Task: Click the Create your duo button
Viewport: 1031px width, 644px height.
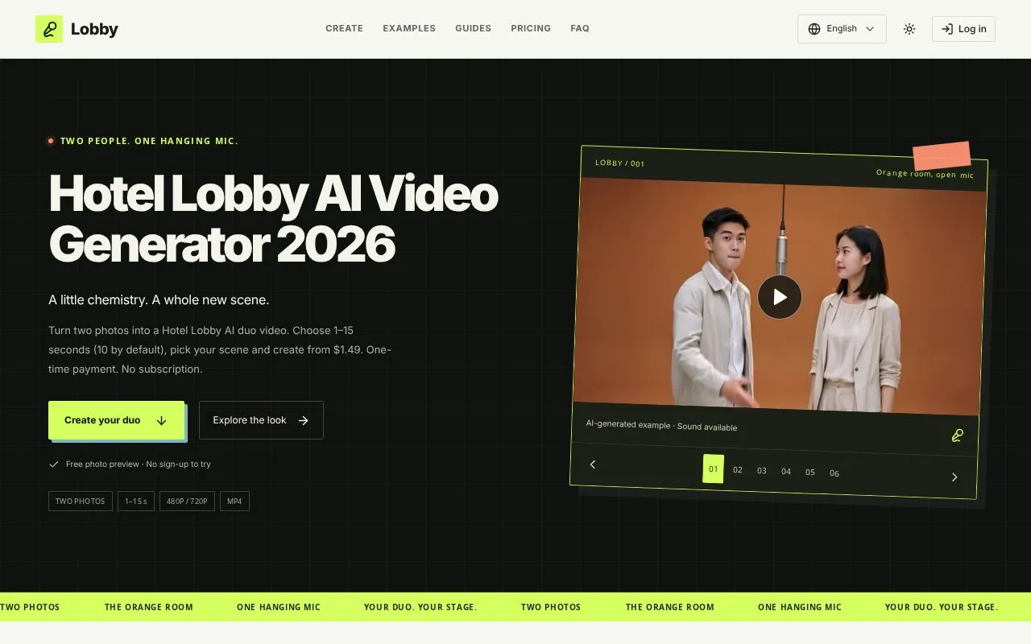Action: coord(116,420)
